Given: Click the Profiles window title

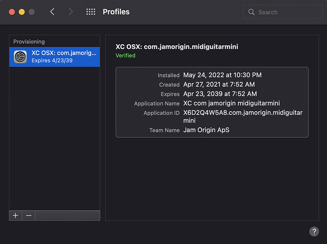Looking at the screenshot, I should 116,12.
